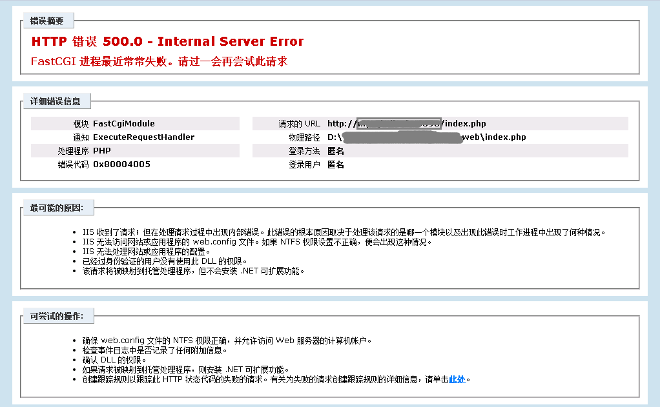Select the 'FastCgiModule' module value
Image resolution: width=660 pixels, height=407 pixels.
124,123
